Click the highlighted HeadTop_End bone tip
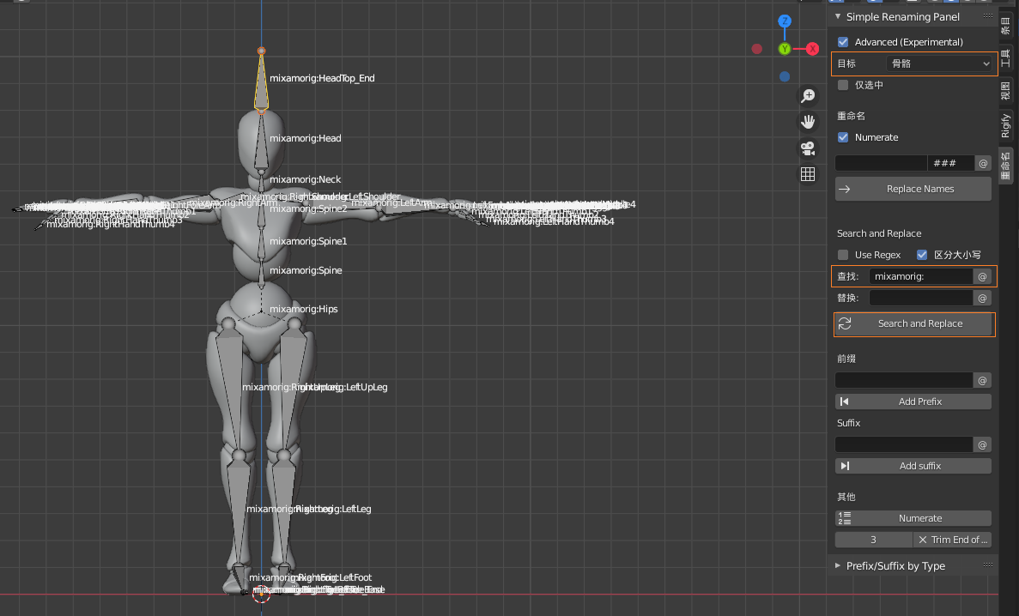1019x616 pixels. pyautogui.click(x=261, y=51)
